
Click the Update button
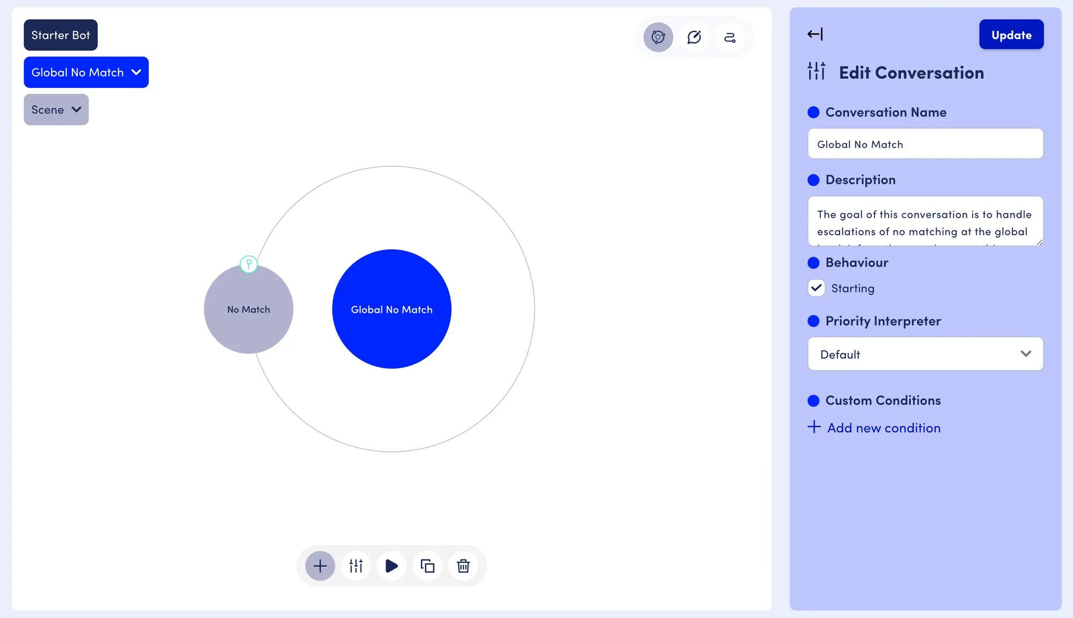[x=1011, y=34]
